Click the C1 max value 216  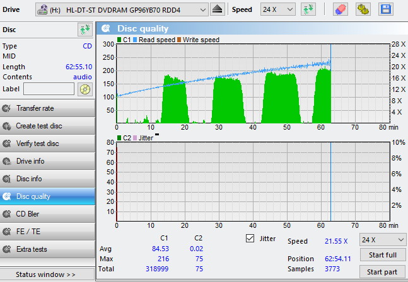[163, 259]
